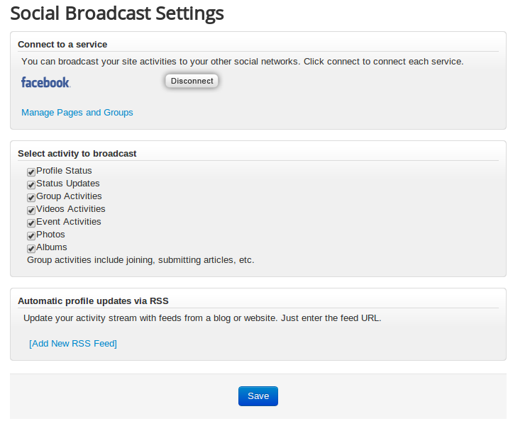Image resolution: width=508 pixels, height=421 pixels.
Task: Toggle the Event Activities checkbox
Action: point(31,223)
